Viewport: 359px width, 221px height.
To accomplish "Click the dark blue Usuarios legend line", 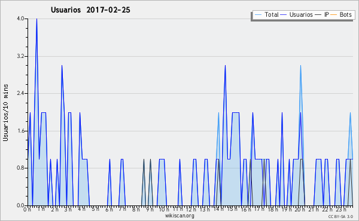I will tap(284, 15).
